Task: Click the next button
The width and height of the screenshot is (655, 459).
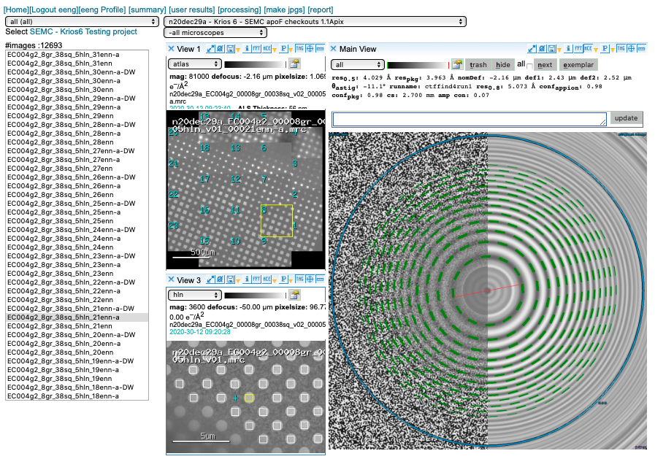Action: point(545,65)
